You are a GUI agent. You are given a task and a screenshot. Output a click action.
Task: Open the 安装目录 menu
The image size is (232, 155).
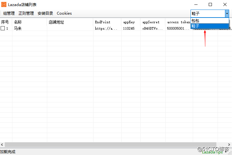point(45,13)
